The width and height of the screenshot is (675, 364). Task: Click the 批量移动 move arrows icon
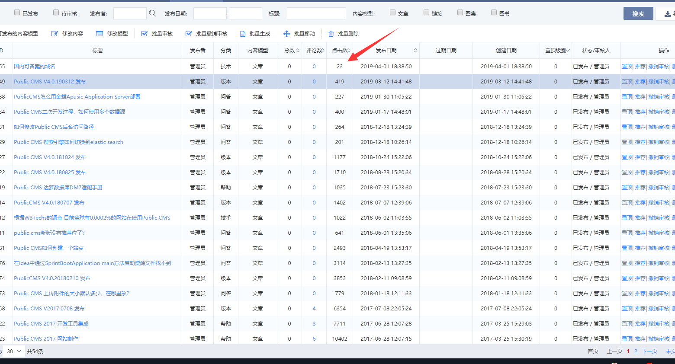[x=286, y=34]
